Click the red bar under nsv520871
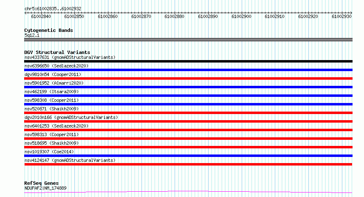 tap(188, 113)
